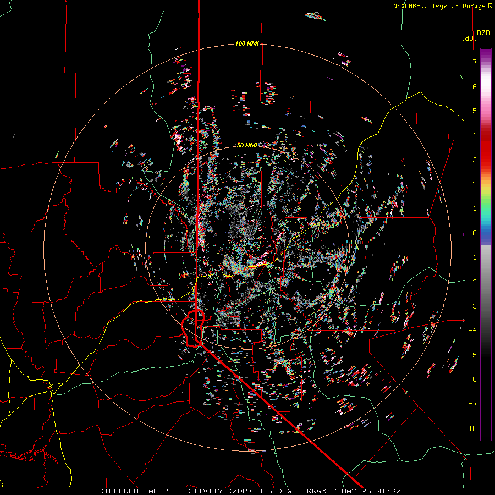Click the -7 value on the dB scale

point(472,404)
